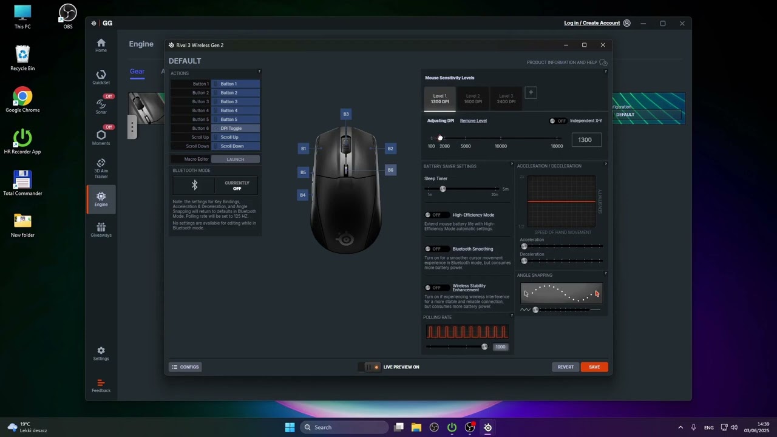Open 3D Aim Trainer
Screen dimensions: 777x437
pos(101,168)
